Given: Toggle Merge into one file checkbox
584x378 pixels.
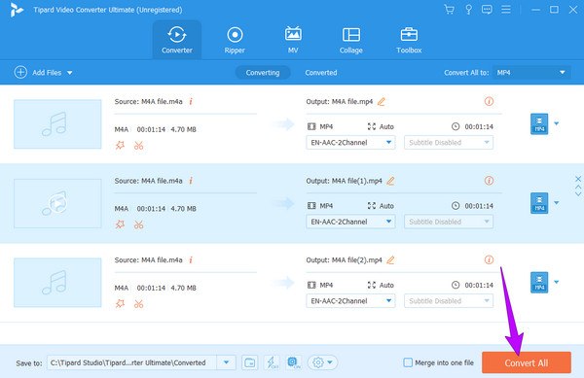Looking at the screenshot, I should 408,362.
